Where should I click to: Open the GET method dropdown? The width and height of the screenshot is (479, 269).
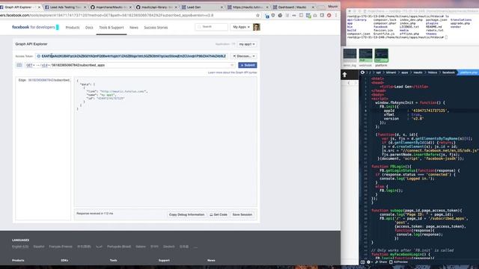(30, 65)
